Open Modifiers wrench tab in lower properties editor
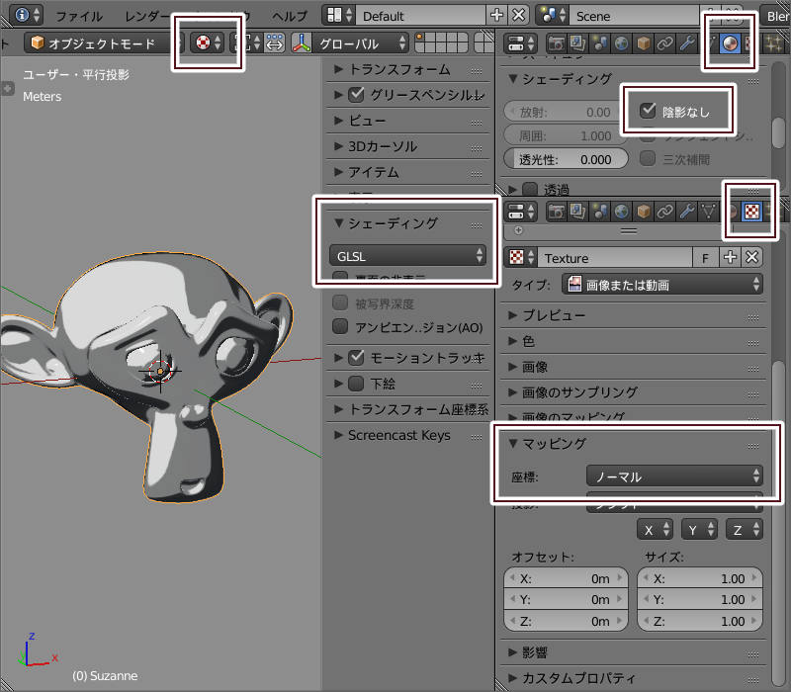Screen dimensions: 791x692 coord(686,212)
